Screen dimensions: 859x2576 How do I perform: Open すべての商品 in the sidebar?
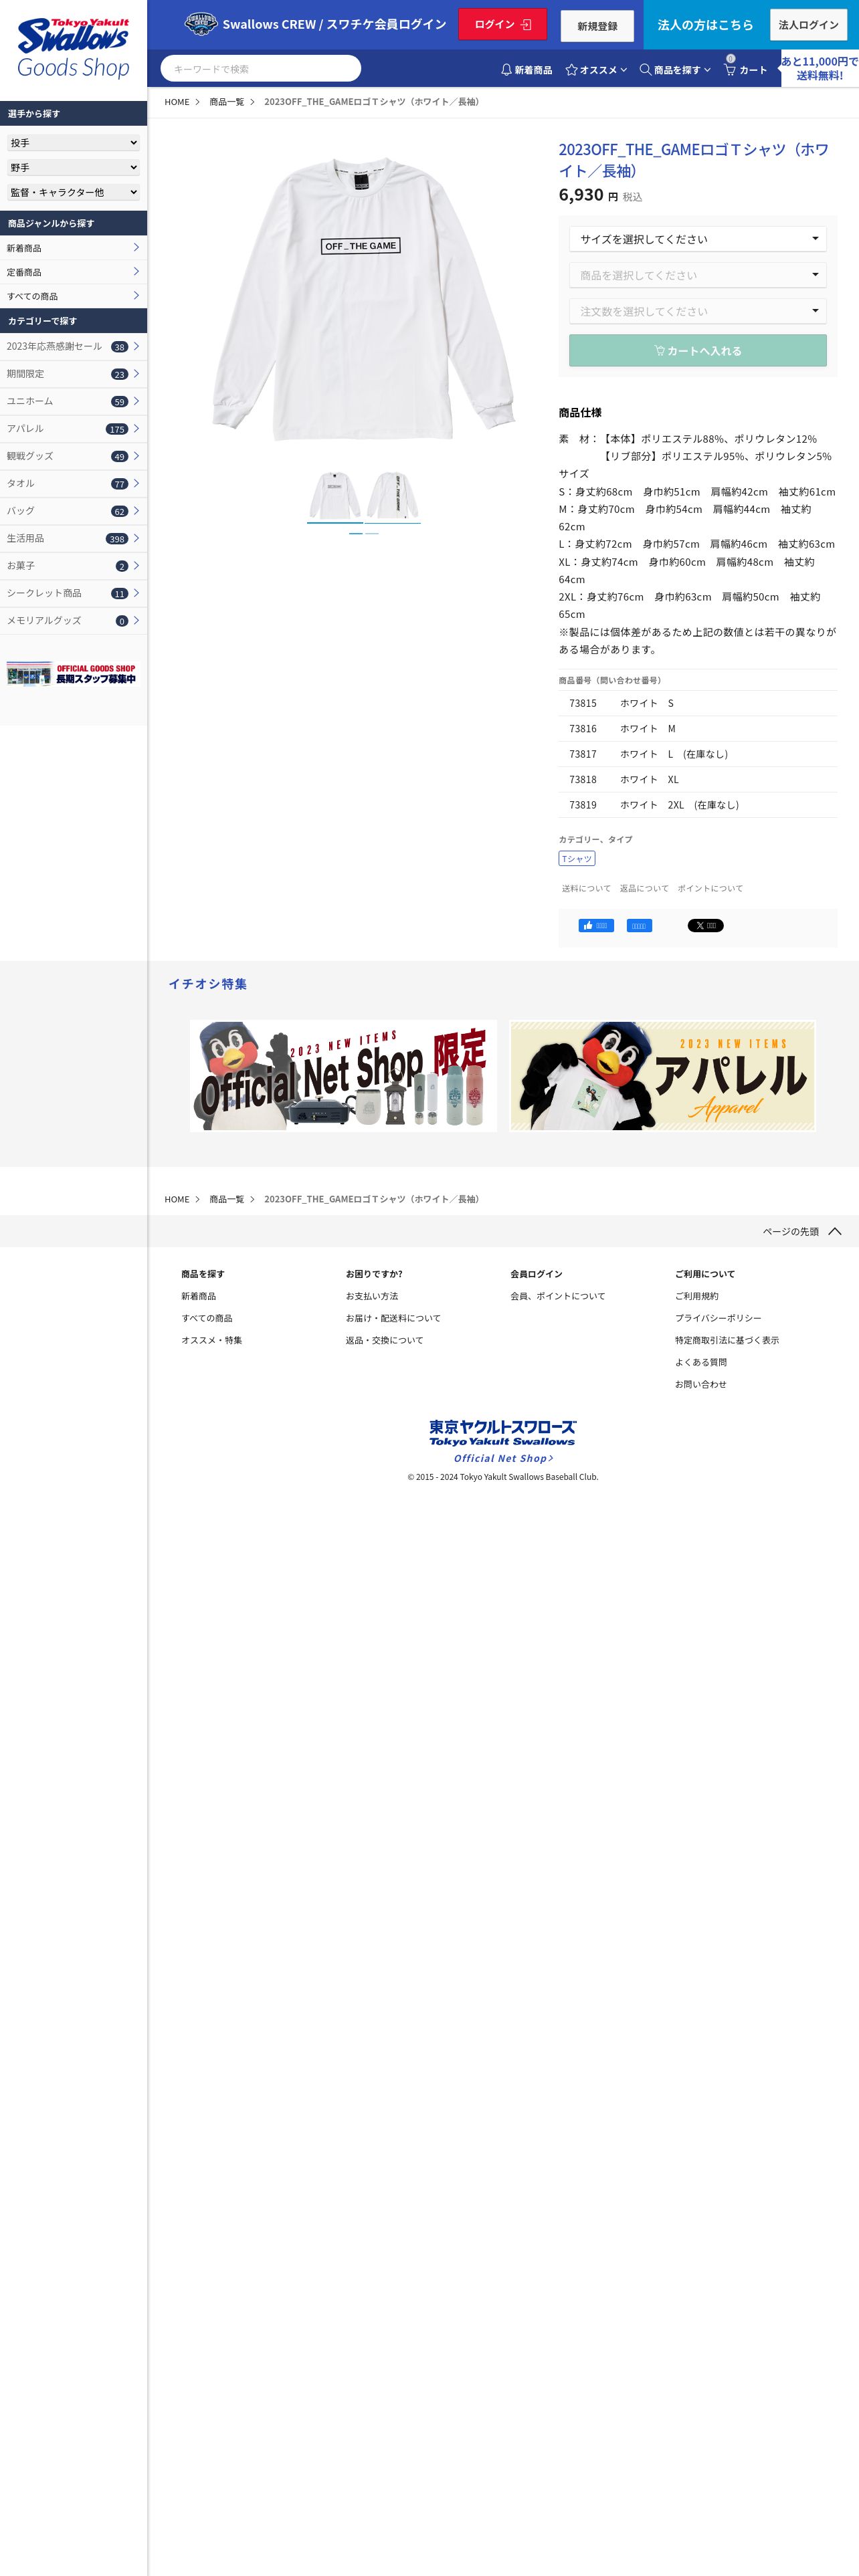pyautogui.click(x=73, y=296)
